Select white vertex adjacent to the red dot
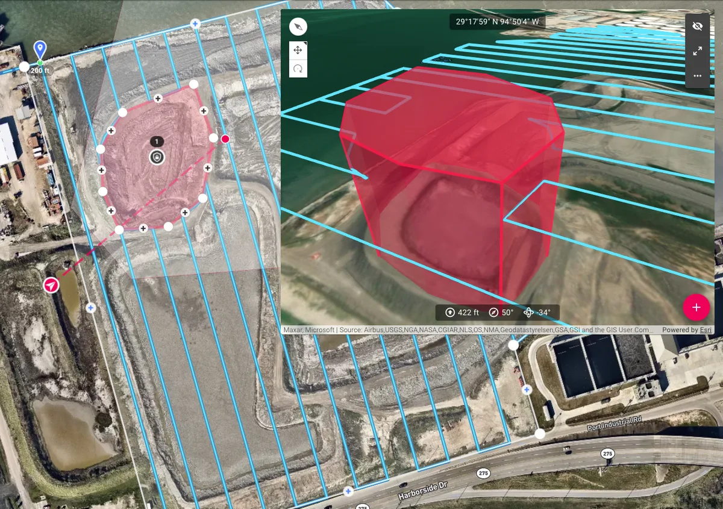 213,138
